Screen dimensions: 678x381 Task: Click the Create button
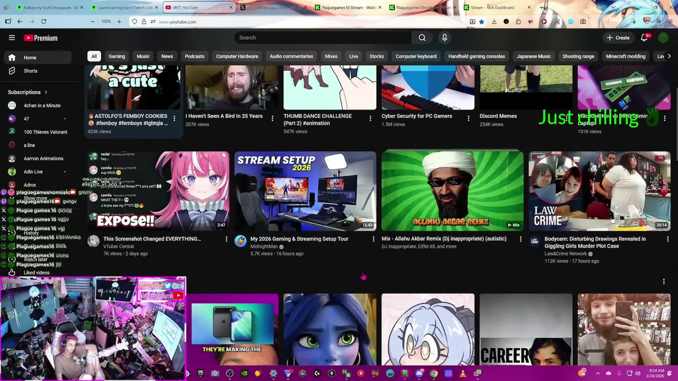click(618, 38)
